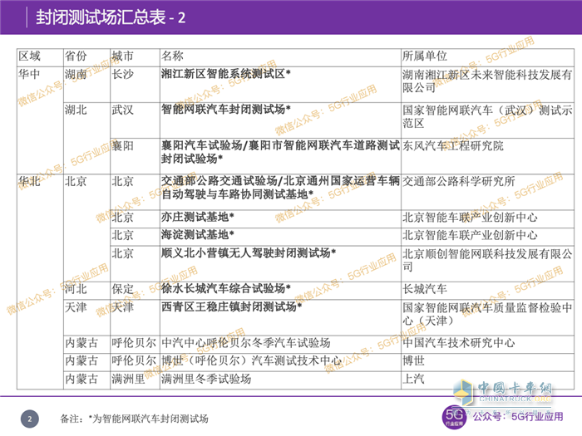The width and height of the screenshot is (582, 436).
Task: Click 内蒙古 in 满洲里 row
Action: click(x=86, y=380)
